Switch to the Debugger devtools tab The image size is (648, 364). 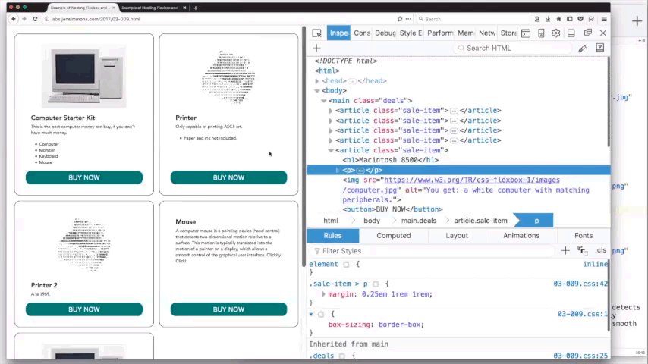click(385, 33)
